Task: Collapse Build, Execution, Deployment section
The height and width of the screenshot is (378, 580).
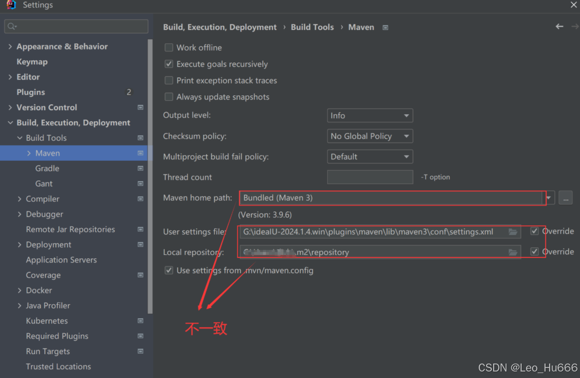Action: pyautogui.click(x=10, y=122)
